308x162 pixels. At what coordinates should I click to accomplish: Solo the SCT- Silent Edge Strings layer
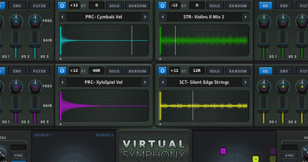point(215,71)
